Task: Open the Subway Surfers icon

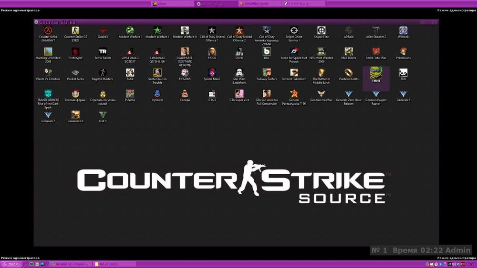Action: 267,73
